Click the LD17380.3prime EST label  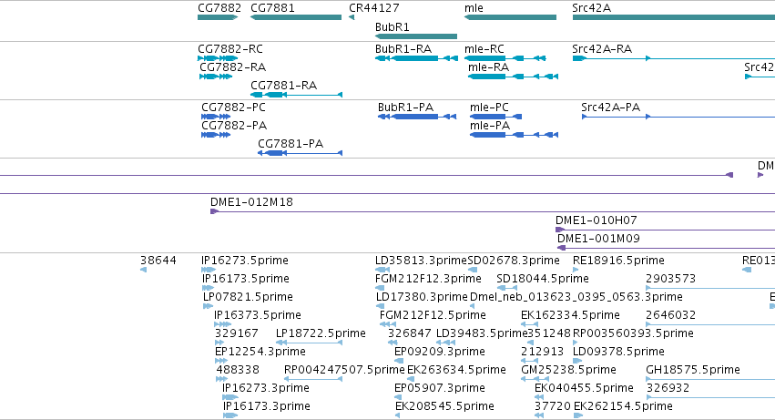tap(422, 297)
